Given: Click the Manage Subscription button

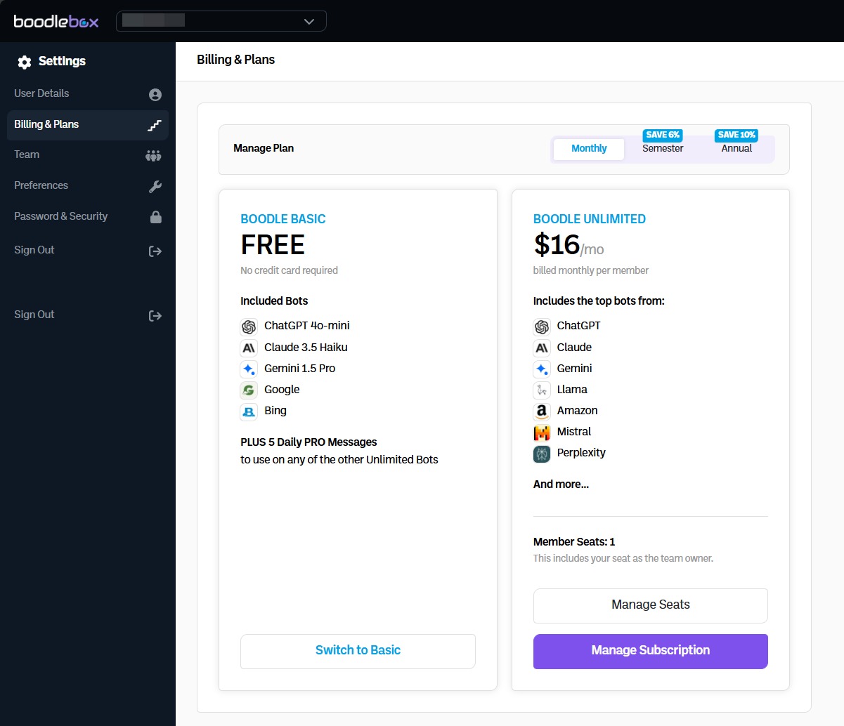Looking at the screenshot, I should [x=650, y=651].
